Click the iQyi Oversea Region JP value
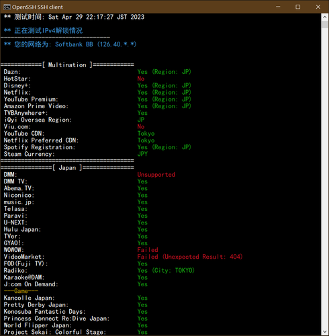329x336 pixels. click(141, 120)
